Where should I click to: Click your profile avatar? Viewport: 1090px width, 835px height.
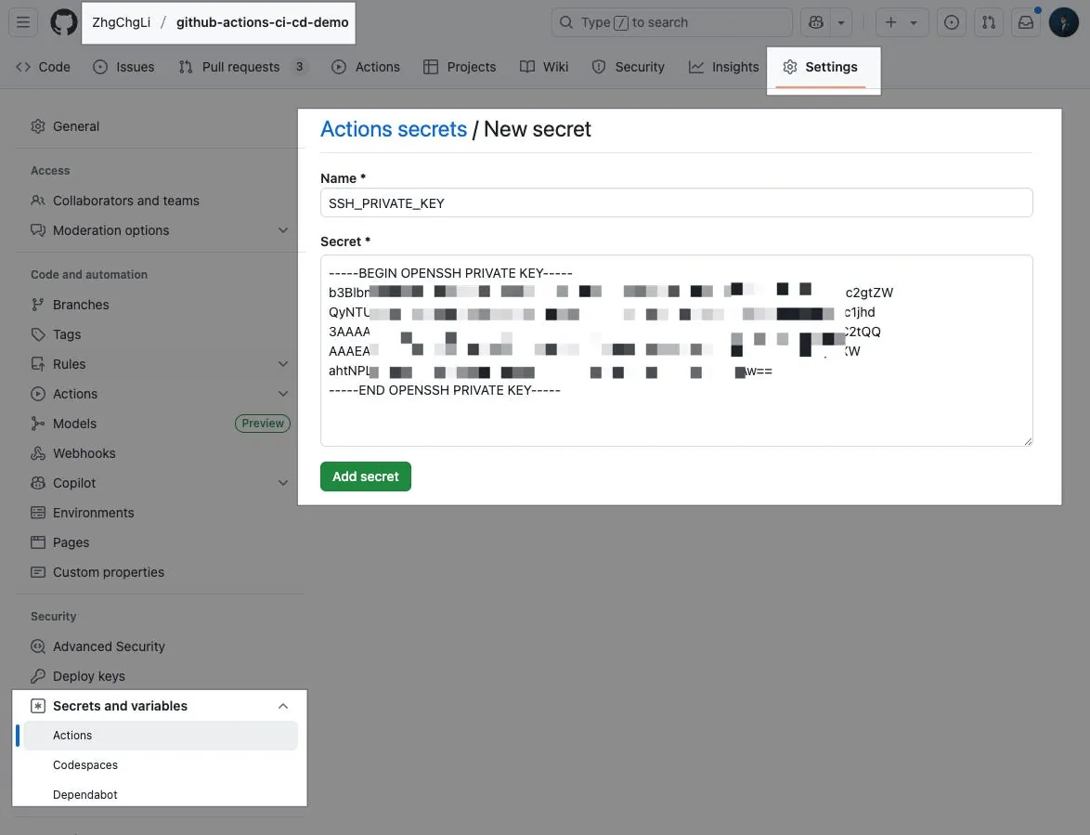[1063, 21]
